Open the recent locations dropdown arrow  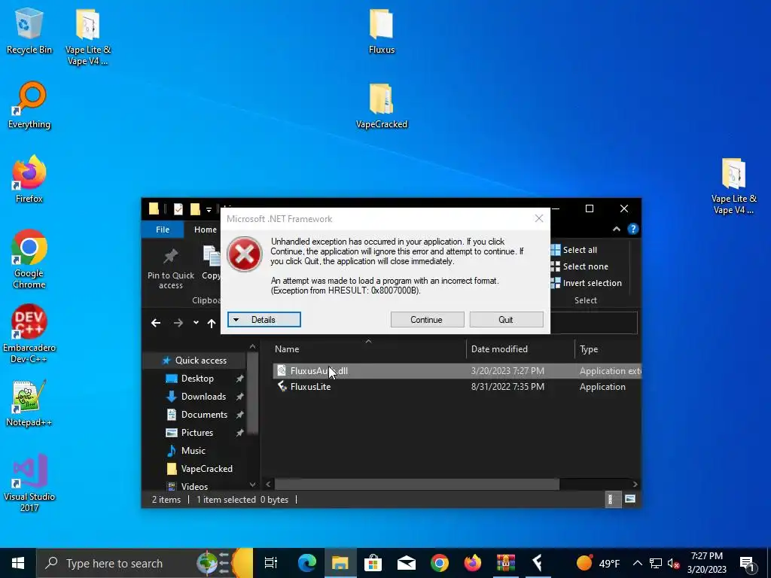click(x=196, y=323)
